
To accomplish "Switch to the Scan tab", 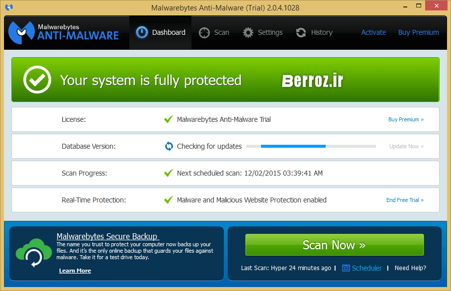I will 214,32.
